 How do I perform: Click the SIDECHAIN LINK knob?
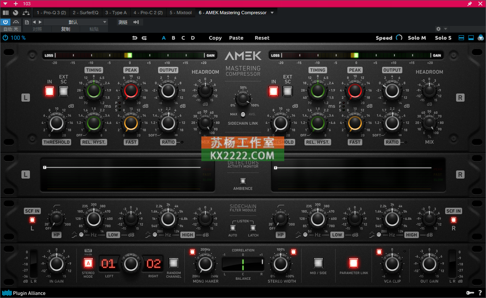(243, 99)
